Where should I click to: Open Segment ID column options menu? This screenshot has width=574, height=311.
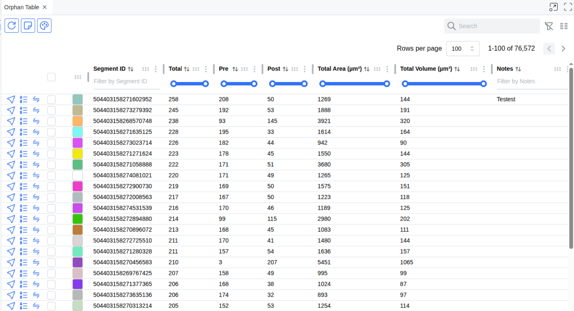click(x=156, y=69)
